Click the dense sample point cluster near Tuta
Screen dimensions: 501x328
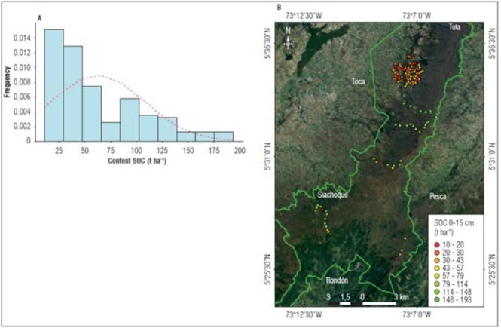408,73
